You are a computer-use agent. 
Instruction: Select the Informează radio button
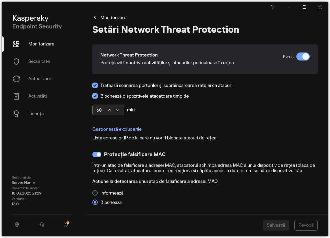pyautogui.click(x=95, y=193)
